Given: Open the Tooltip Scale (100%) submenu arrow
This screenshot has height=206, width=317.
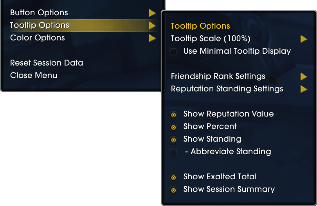Looking at the screenshot, I should [x=304, y=39].
